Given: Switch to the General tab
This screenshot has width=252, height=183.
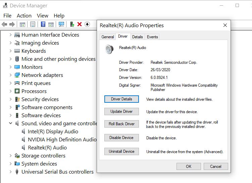Looking at the screenshot, I should tap(107, 37).
